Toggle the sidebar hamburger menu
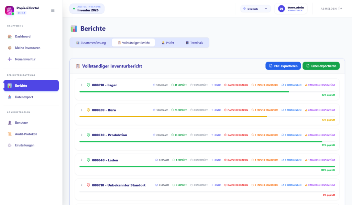Image resolution: width=352 pixels, height=205 pixels. point(53,10)
